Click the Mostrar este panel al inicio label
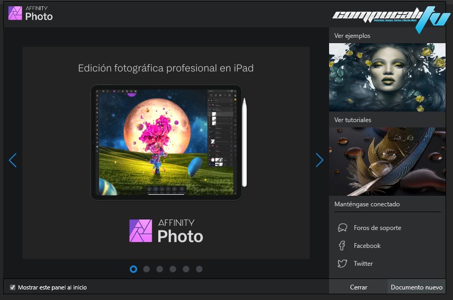 coord(52,287)
